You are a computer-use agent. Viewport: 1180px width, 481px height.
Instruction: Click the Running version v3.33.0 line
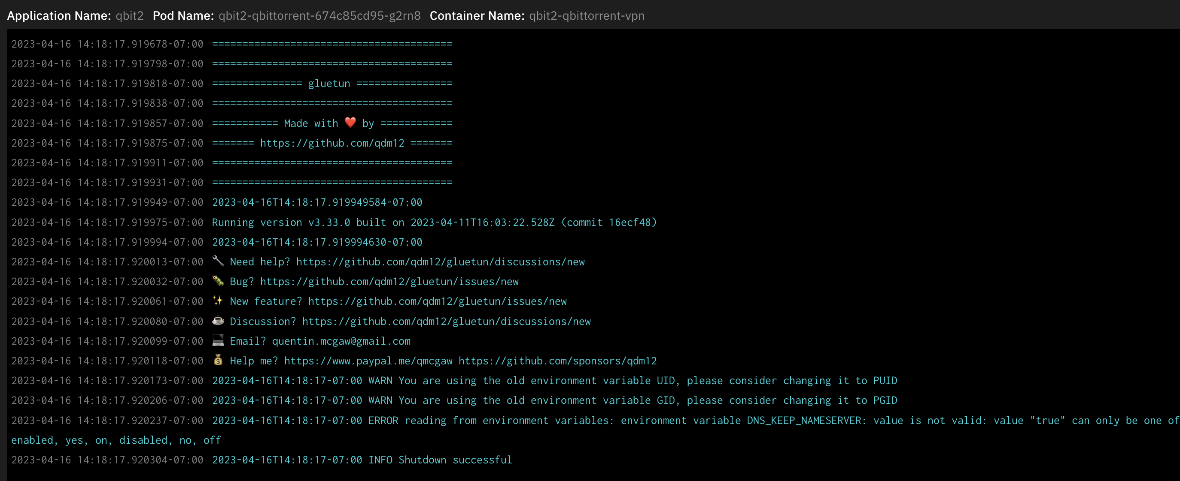point(434,222)
